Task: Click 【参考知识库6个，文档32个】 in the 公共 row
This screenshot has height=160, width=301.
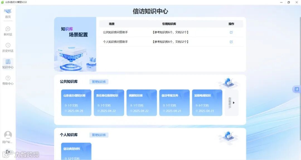Action: tap(171, 32)
